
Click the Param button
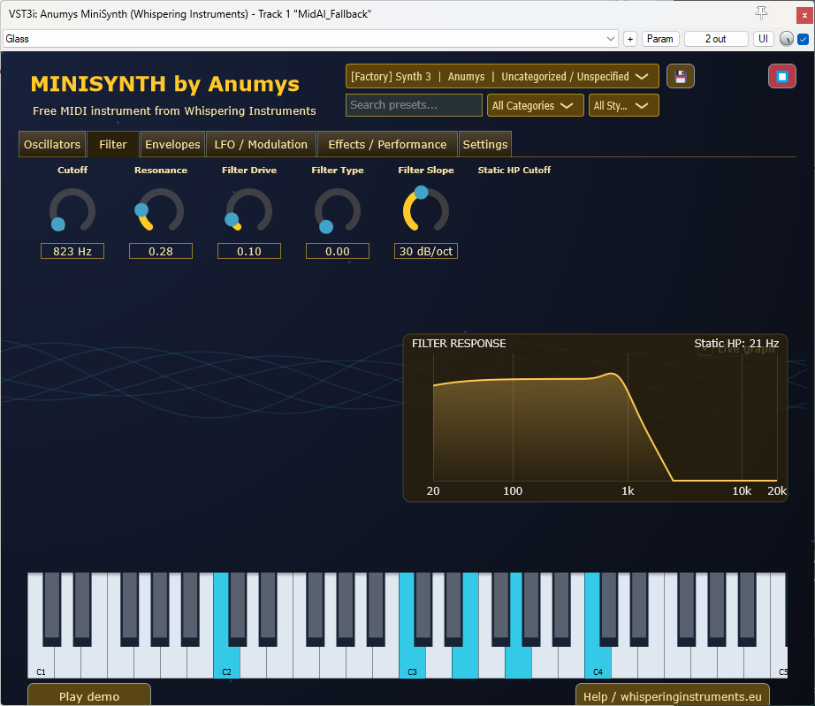(x=660, y=39)
